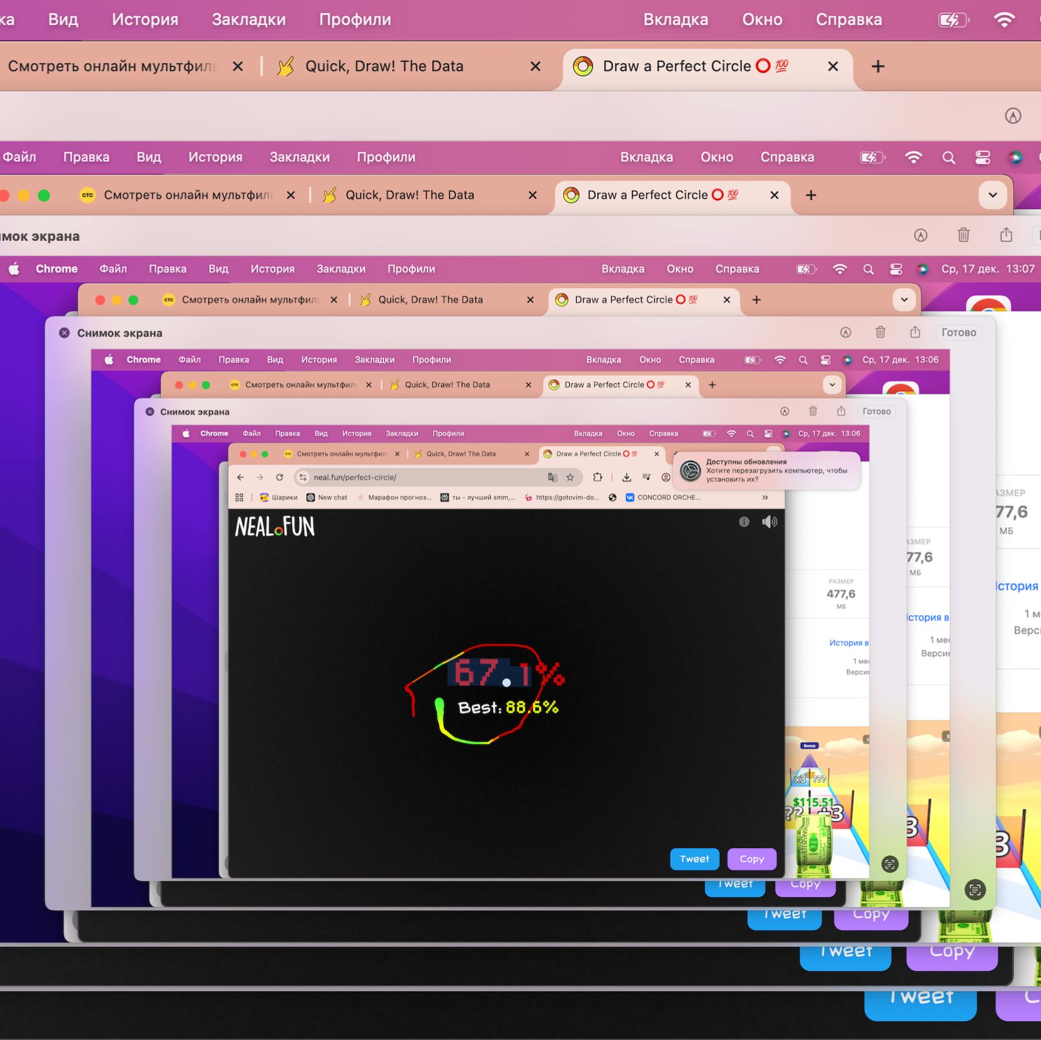
Task: Mute sound with the neal.fun speaker icon
Action: (x=769, y=522)
